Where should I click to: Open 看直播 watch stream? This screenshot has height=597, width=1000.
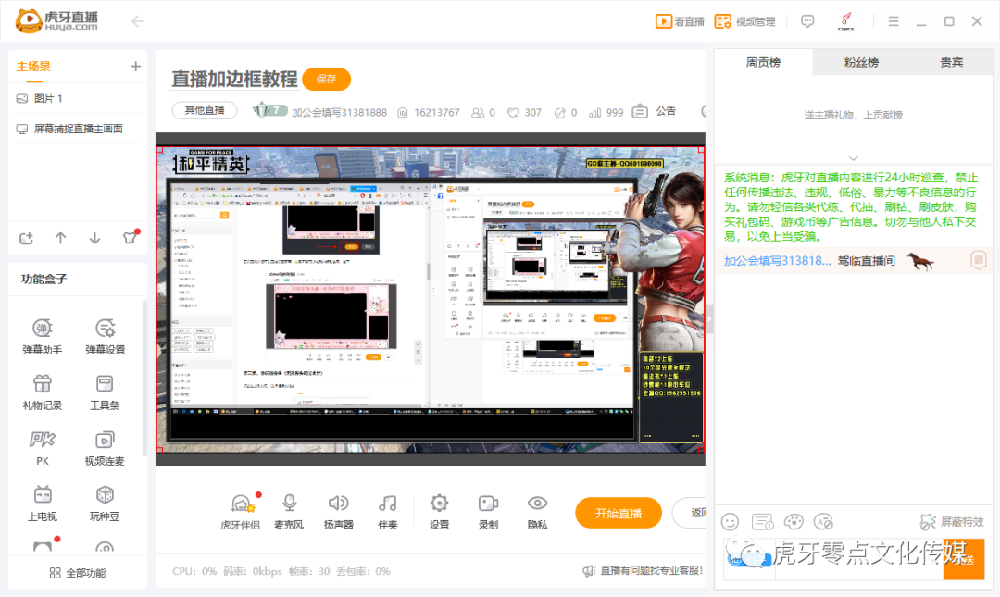tap(680, 21)
